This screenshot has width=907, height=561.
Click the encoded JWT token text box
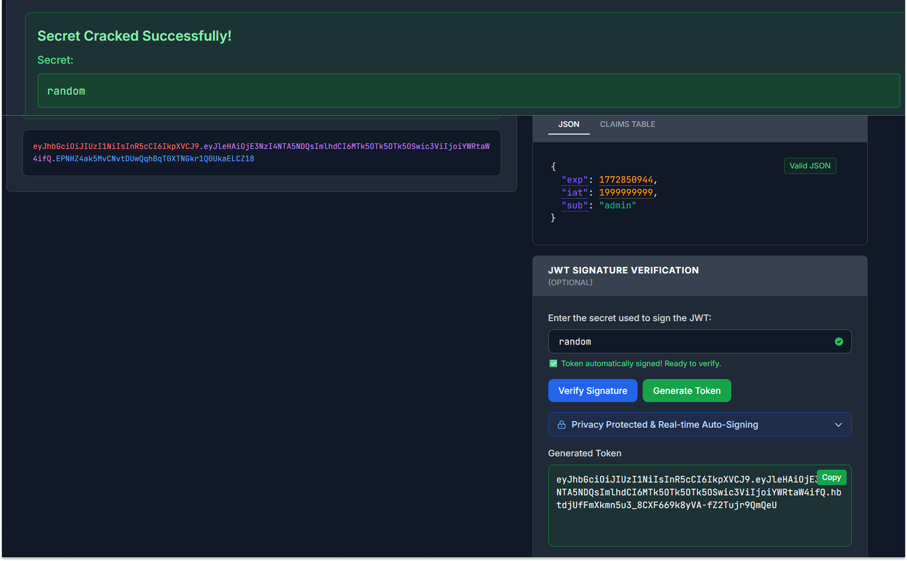coord(262,153)
